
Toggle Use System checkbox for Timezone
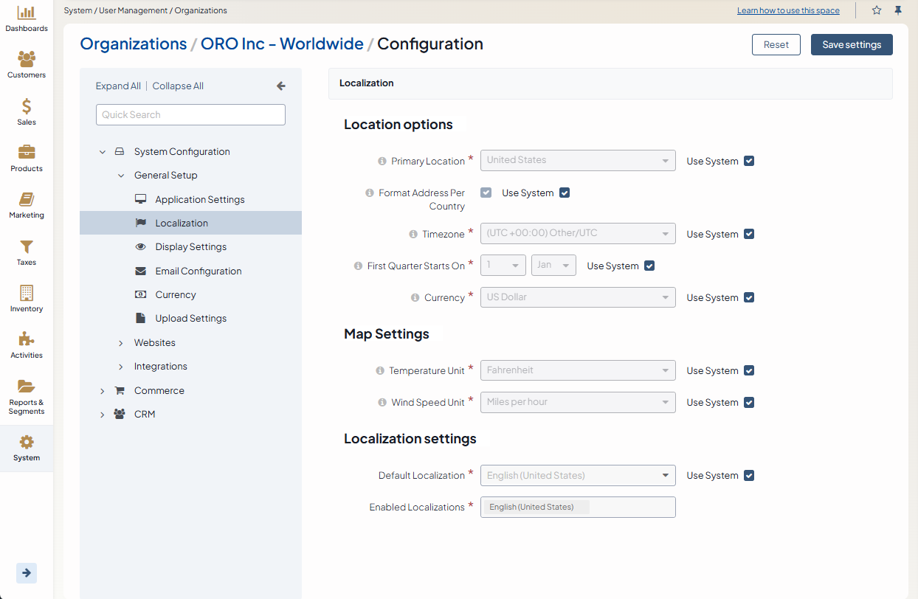pyautogui.click(x=749, y=234)
